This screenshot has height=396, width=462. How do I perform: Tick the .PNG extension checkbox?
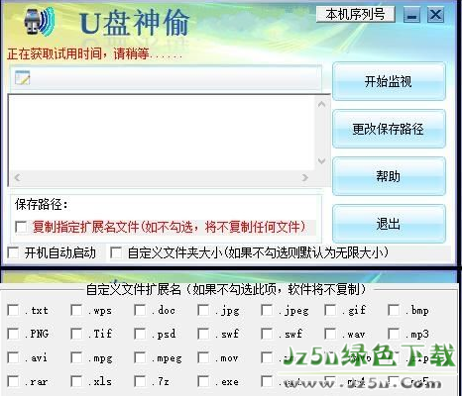[x=13, y=334]
